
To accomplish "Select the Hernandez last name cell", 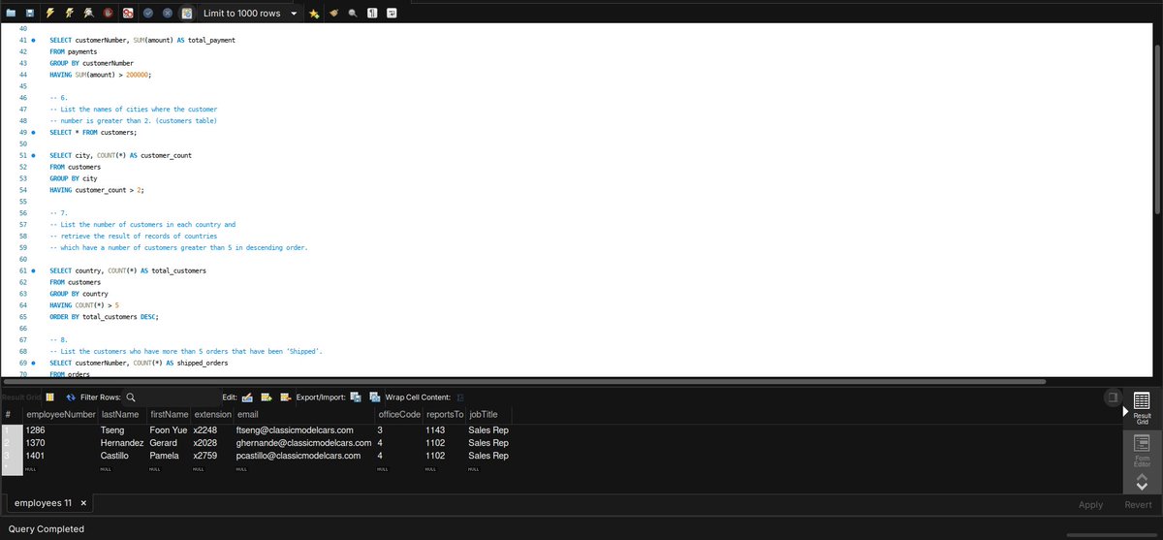I will [x=121, y=442].
